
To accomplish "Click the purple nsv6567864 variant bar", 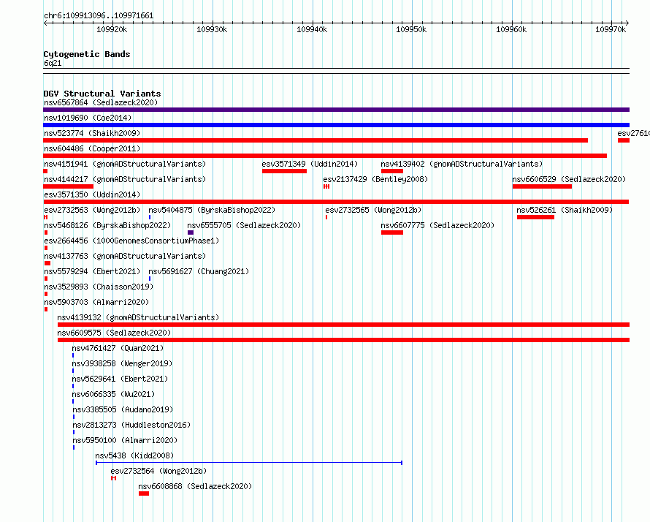I will 336,110.
